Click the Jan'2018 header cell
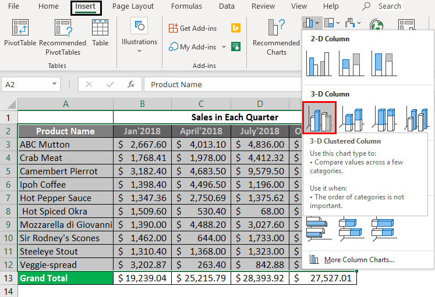This screenshot has height=297, width=435. pyautogui.click(x=142, y=131)
